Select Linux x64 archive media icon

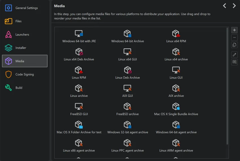(176, 52)
